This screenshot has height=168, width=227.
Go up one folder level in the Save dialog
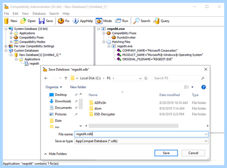click(x=66, y=78)
